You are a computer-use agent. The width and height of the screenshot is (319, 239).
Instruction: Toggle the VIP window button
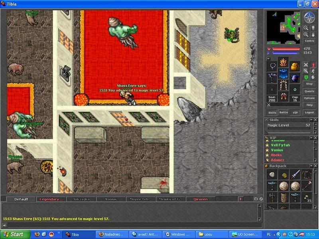pyautogui.click(x=295, y=113)
